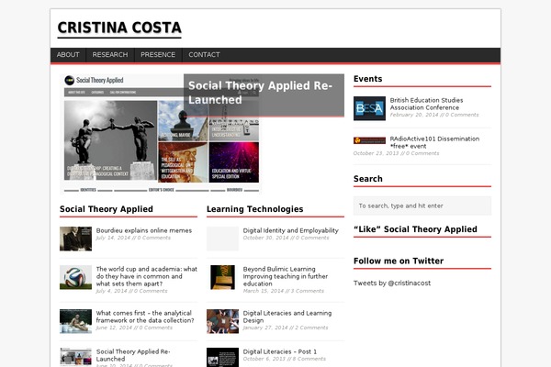This screenshot has height=367, width=551.
Task: Click the October 30, 2014 post date line
Action: (x=286, y=238)
